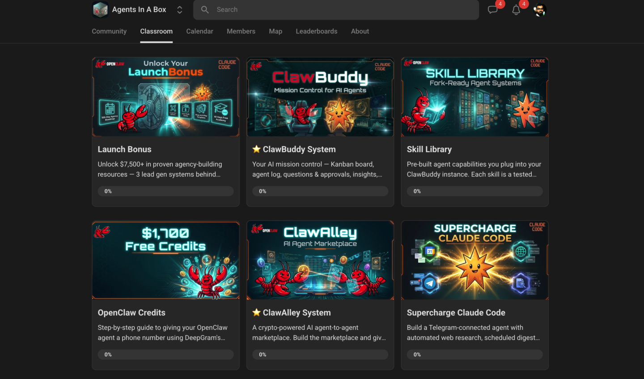Open the Supercharge Claude Code thumbnail
Image resolution: width=644 pixels, height=379 pixels.
(x=475, y=260)
